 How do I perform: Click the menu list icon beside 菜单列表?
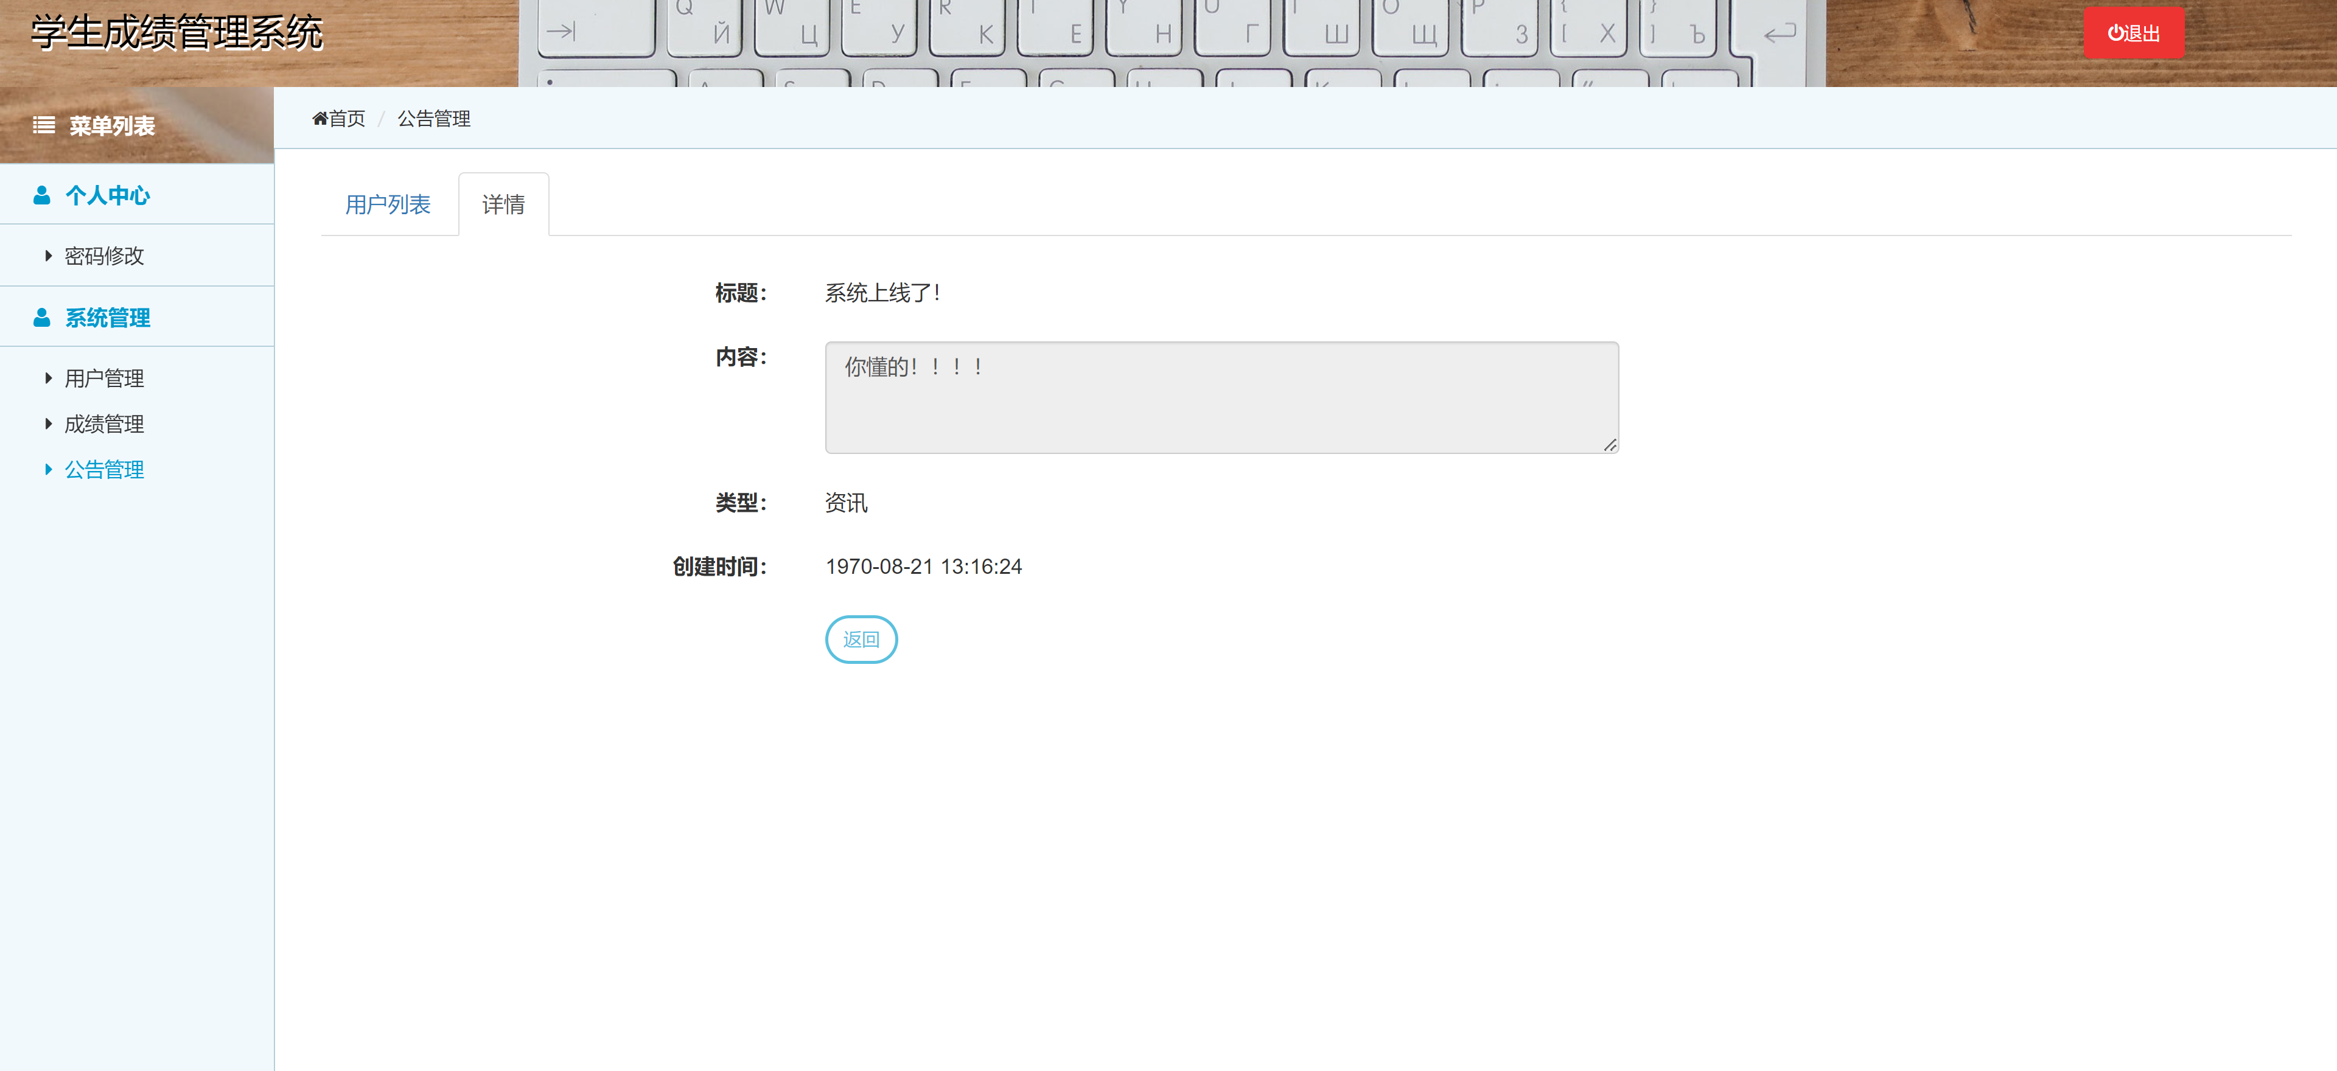coord(44,126)
